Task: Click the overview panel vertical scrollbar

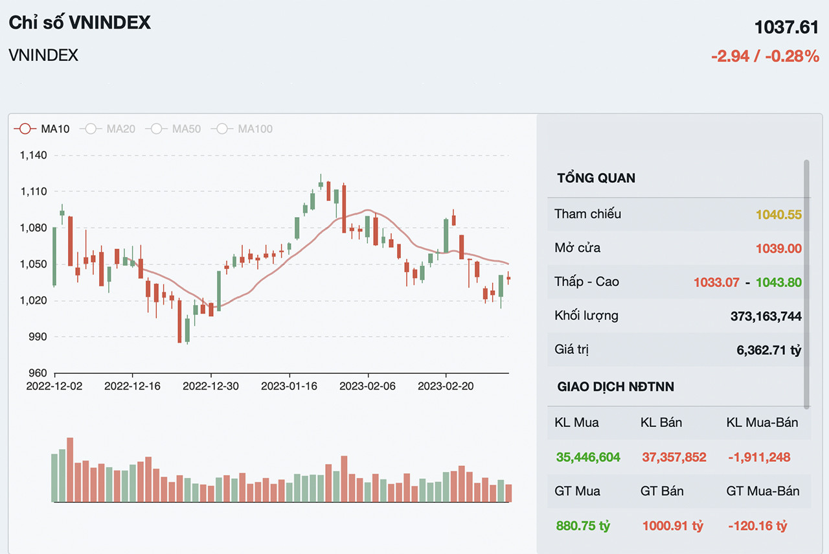Action: [x=806, y=284]
